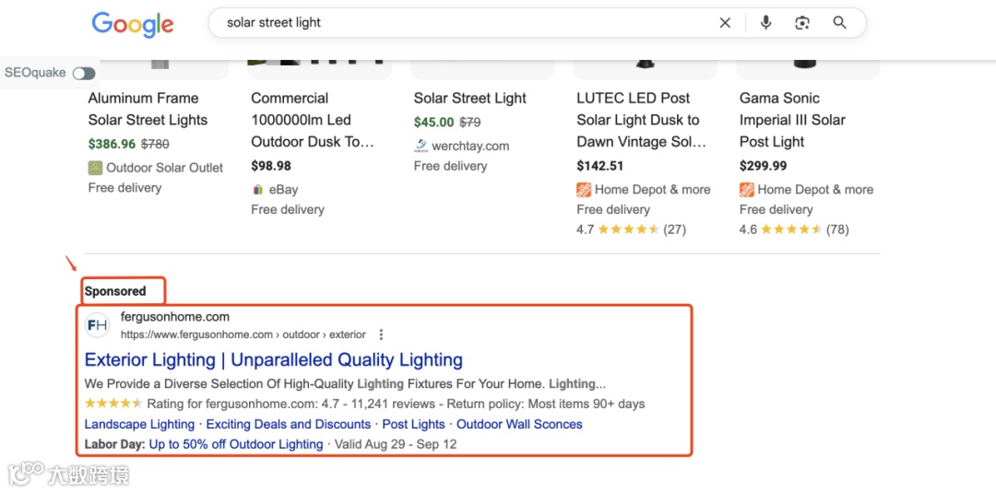Click the Outdoor Solar Outlet seller icon
The width and height of the screenshot is (996, 493).
pos(95,168)
